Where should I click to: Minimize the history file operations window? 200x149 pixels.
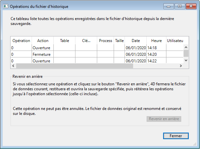click(169, 6)
